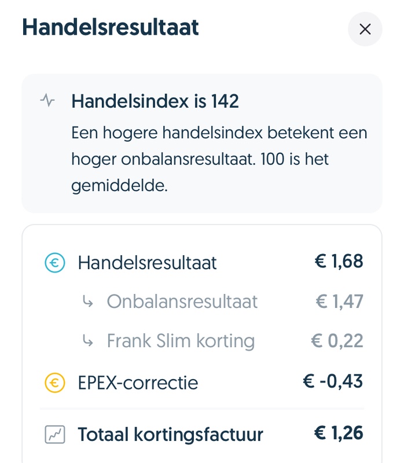The image size is (404, 463).
Task: Click the € 0,22 korting amount
Action: (337, 341)
